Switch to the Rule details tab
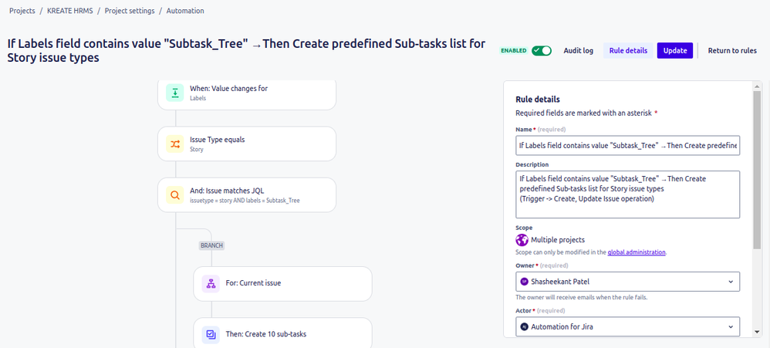 [x=628, y=51]
